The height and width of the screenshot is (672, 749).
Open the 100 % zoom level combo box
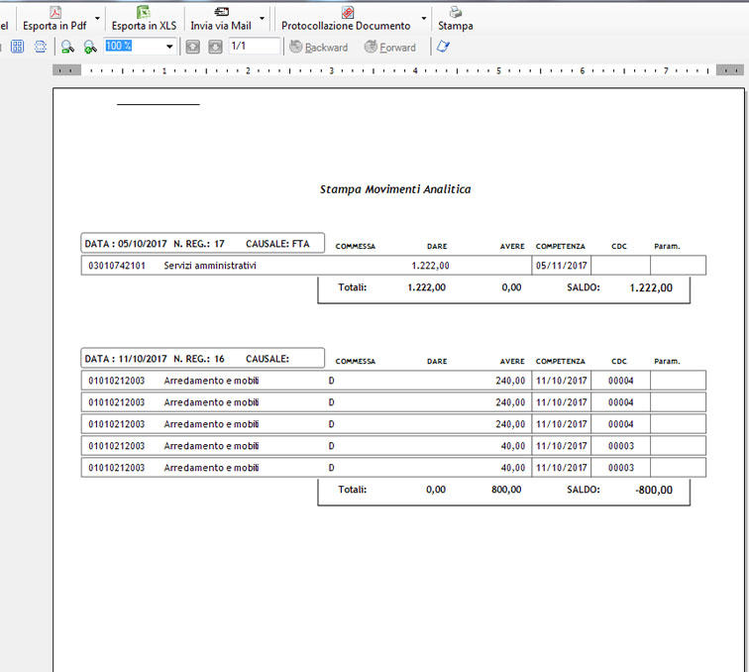click(140, 47)
